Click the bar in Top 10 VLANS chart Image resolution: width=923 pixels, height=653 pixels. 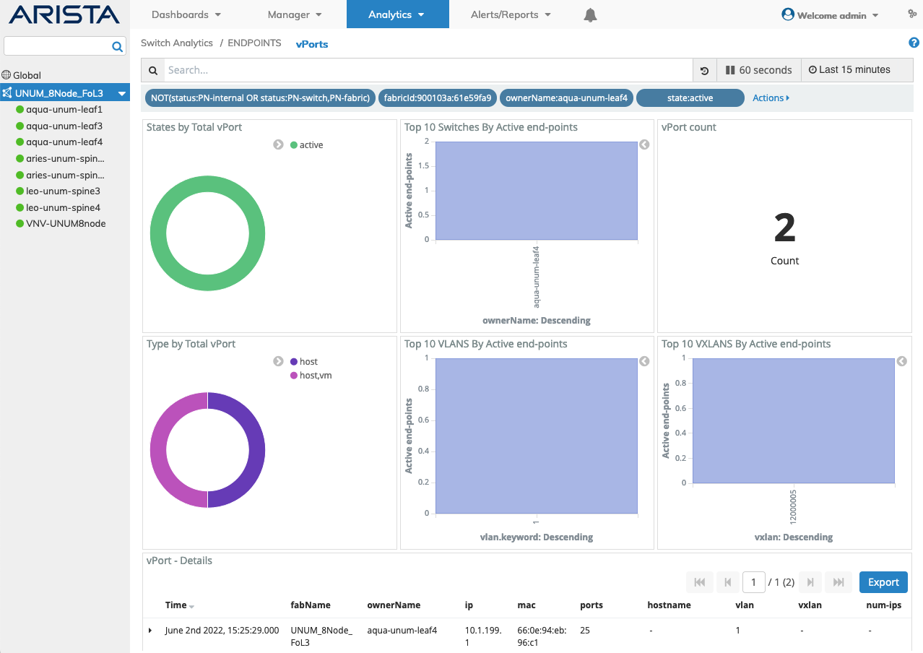point(537,436)
